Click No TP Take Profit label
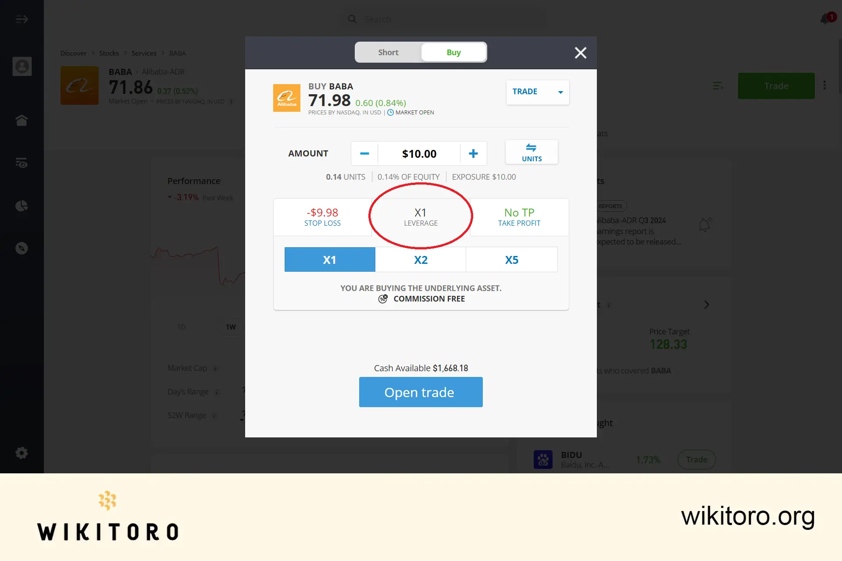The image size is (842, 561). click(519, 216)
